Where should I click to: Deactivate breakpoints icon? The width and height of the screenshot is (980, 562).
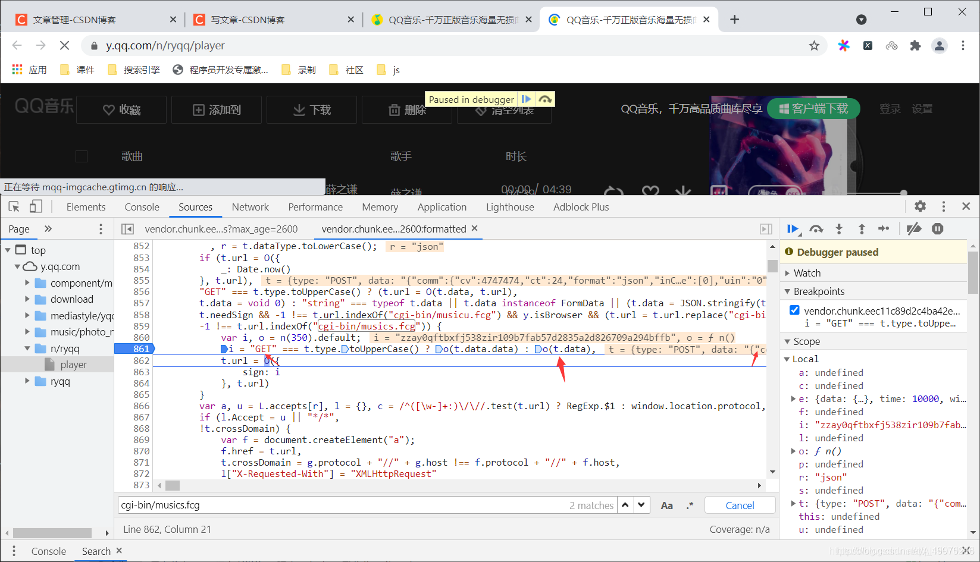coord(914,229)
